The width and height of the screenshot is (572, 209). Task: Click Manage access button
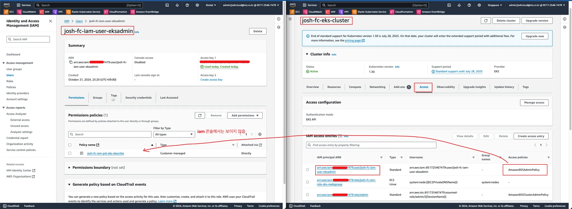pyautogui.click(x=534, y=103)
